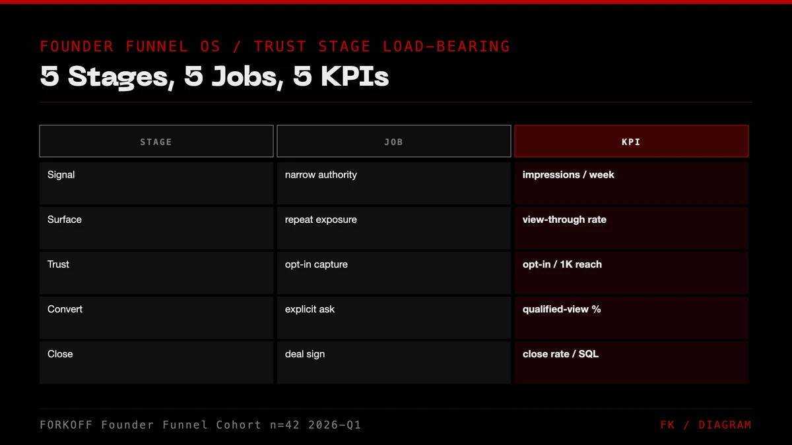The width and height of the screenshot is (792, 445).
Task: Click the 'narrow authority' job cell
Action: (394, 183)
